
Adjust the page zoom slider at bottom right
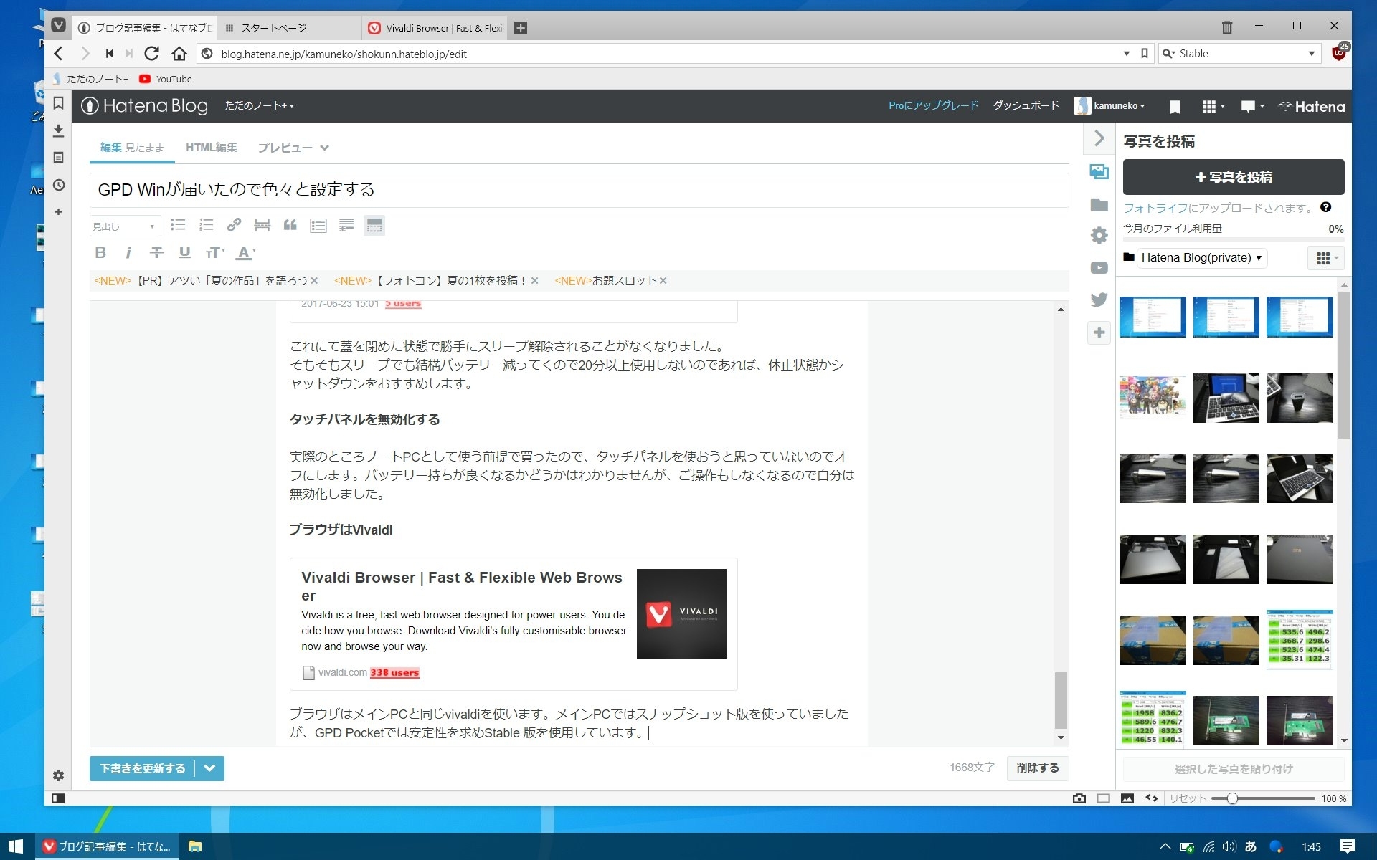(1232, 797)
